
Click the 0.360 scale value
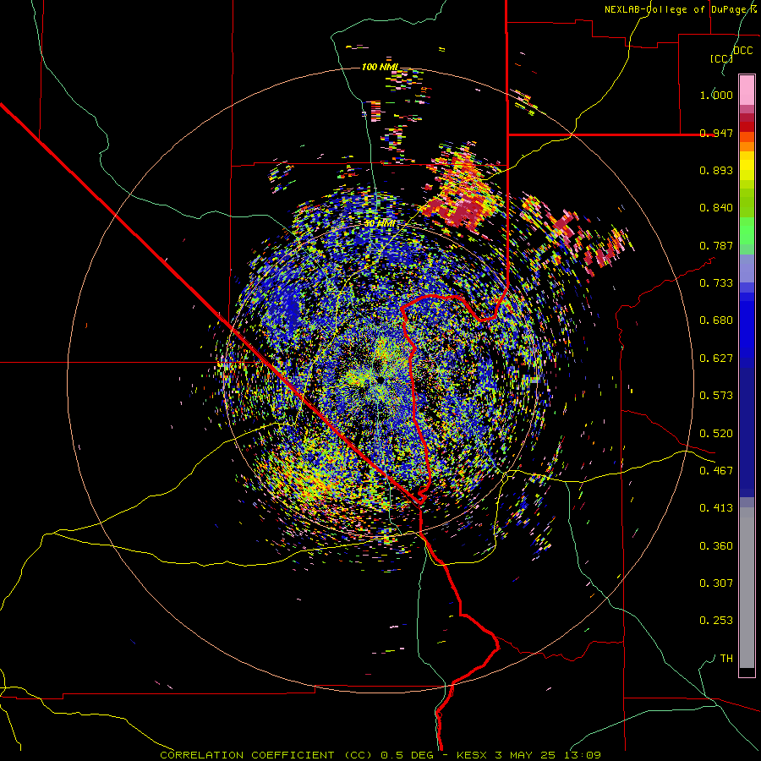[716, 546]
